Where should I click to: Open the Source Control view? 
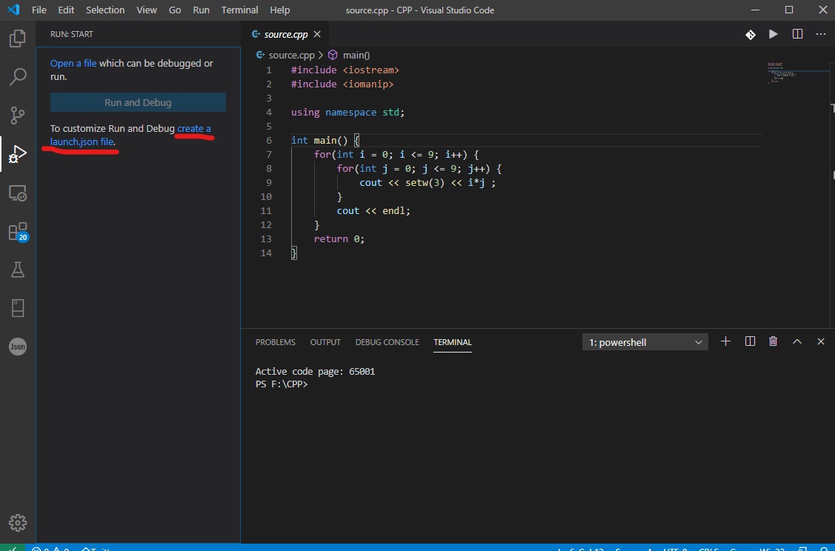pyautogui.click(x=18, y=115)
